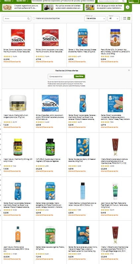The height and width of the screenshot is (264, 140).
Task: Expand the 'Mostrar' 48 items dropdown
Action: click(113, 18)
